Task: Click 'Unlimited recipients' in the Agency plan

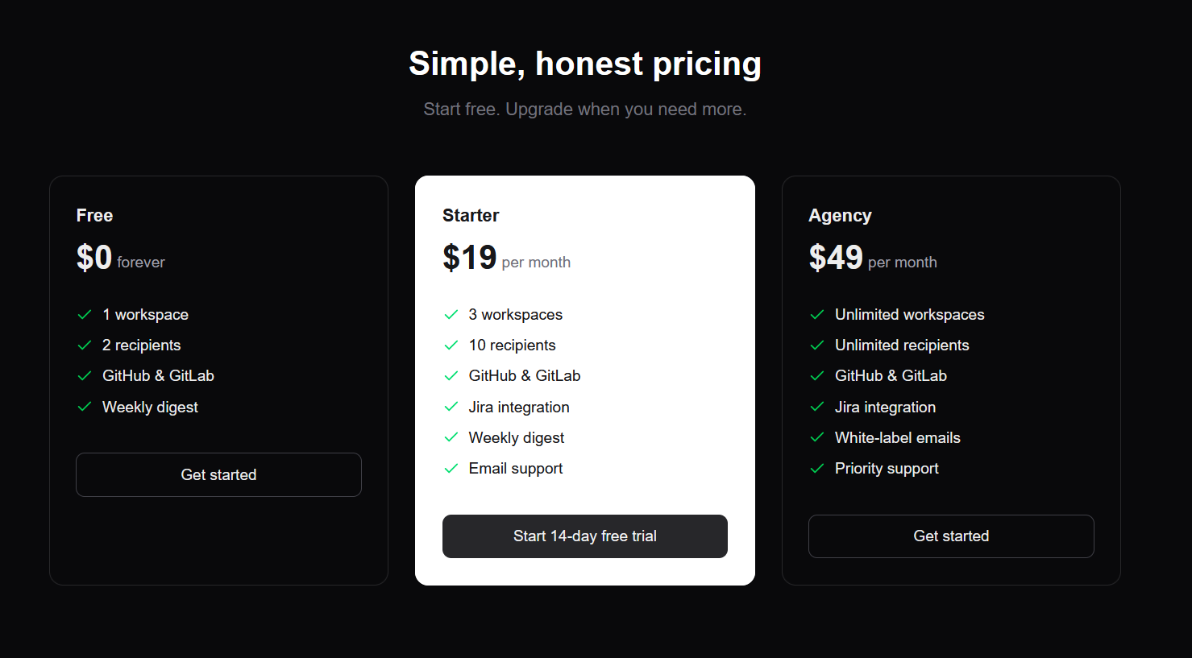Action: click(x=902, y=345)
